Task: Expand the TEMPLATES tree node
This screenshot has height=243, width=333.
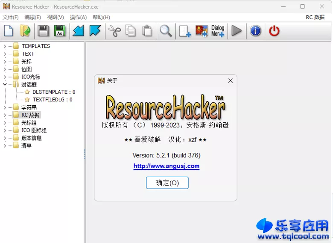Action: [x=5, y=46]
